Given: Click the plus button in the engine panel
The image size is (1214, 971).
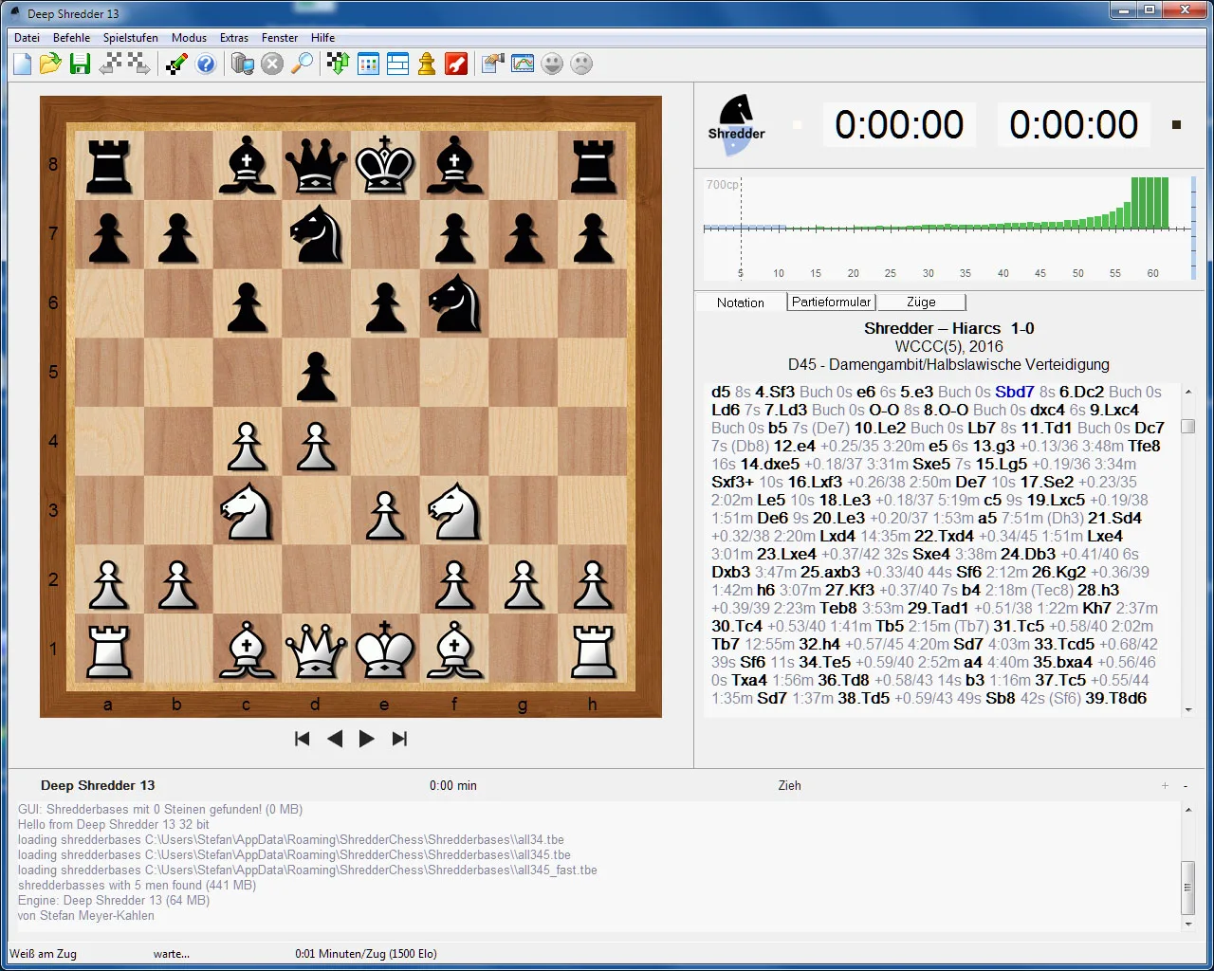Looking at the screenshot, I should 1166,785.
